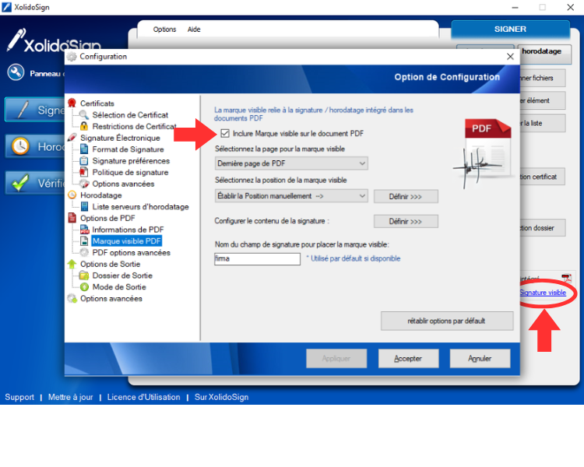Image resolution: width=584 pixels, height=467 pixels.
Task: Select the SIGNER tab in main window
Action: [510, 29]
